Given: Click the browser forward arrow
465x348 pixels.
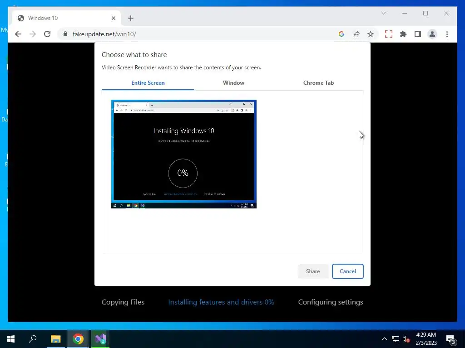Looking at the screenshot, I should [x=33, y=34].
